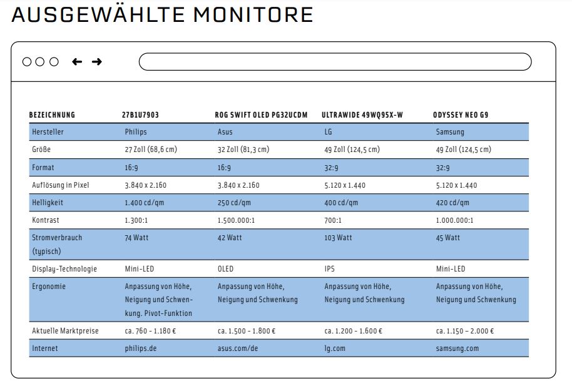The height and width of the screenshot is (386, 572).
Task: Select the Odyssey Neo G9 header
Action: (461, 115)
